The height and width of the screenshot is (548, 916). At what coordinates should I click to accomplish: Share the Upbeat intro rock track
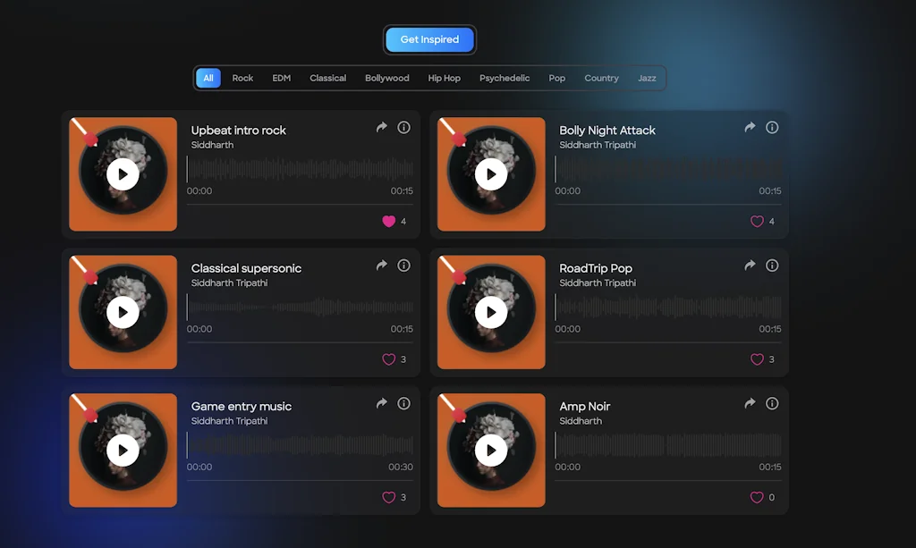tap(381, 127)
